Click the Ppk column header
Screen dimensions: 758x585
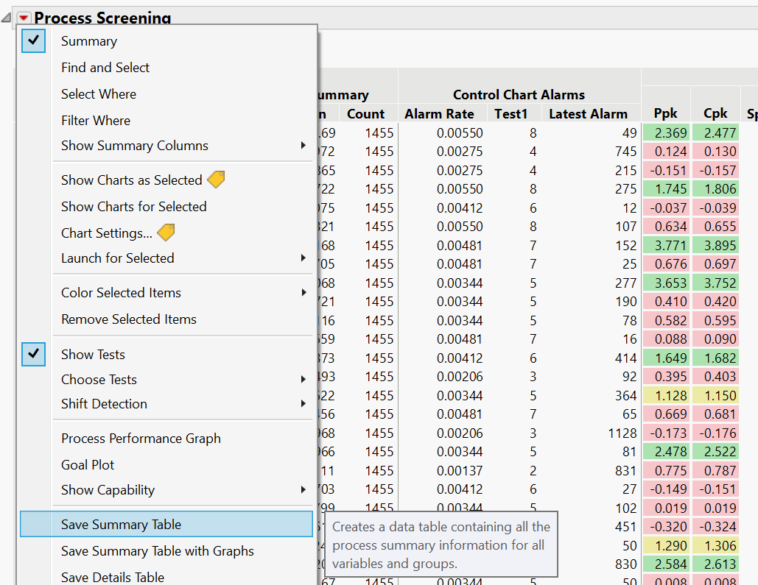(665, 113)
